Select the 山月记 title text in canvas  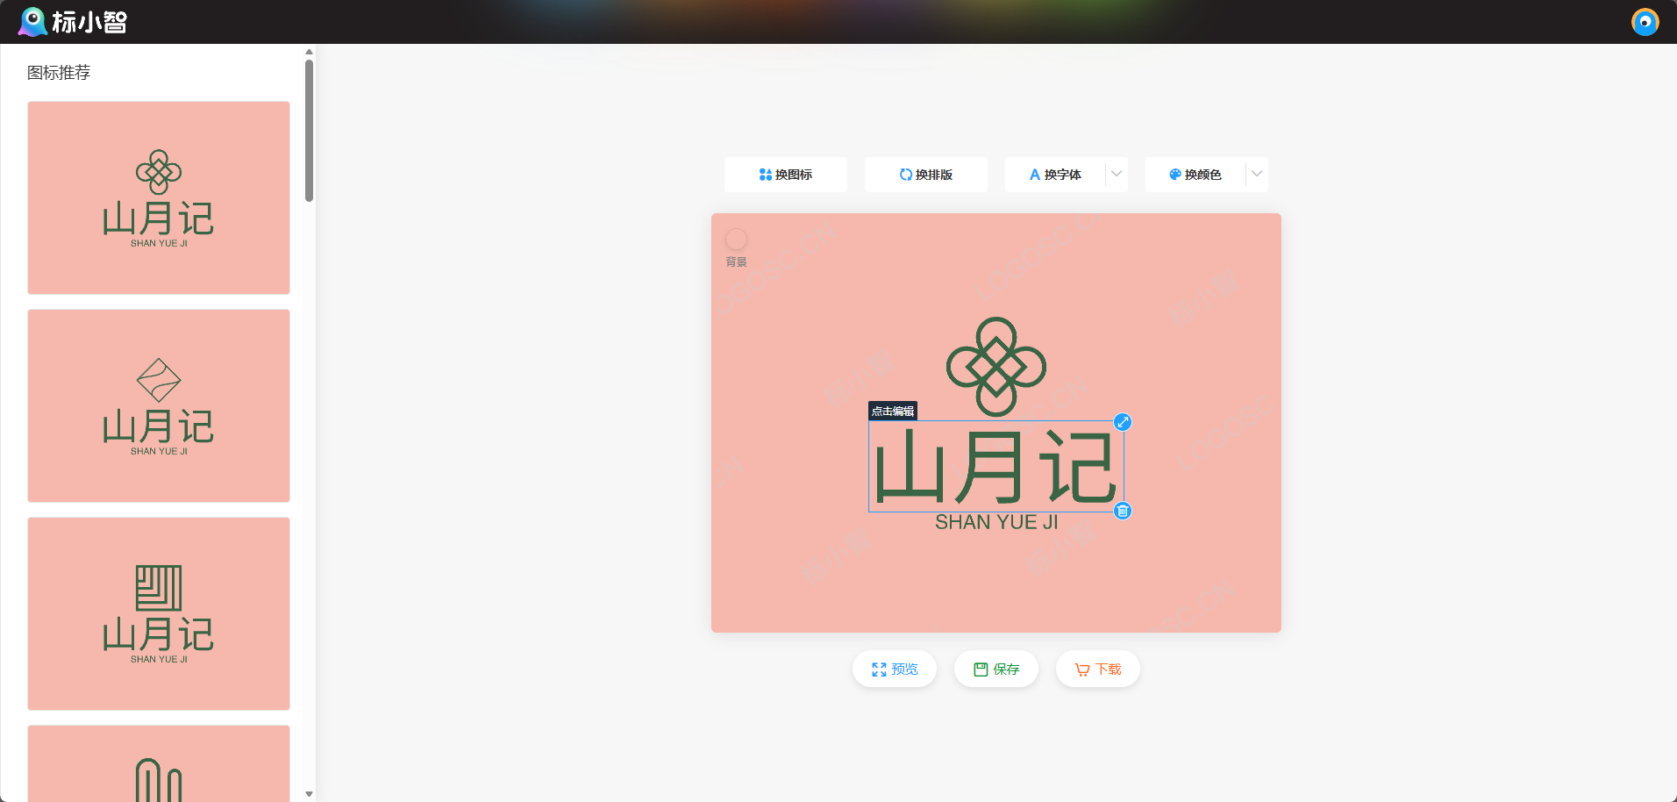click(995, 466)
